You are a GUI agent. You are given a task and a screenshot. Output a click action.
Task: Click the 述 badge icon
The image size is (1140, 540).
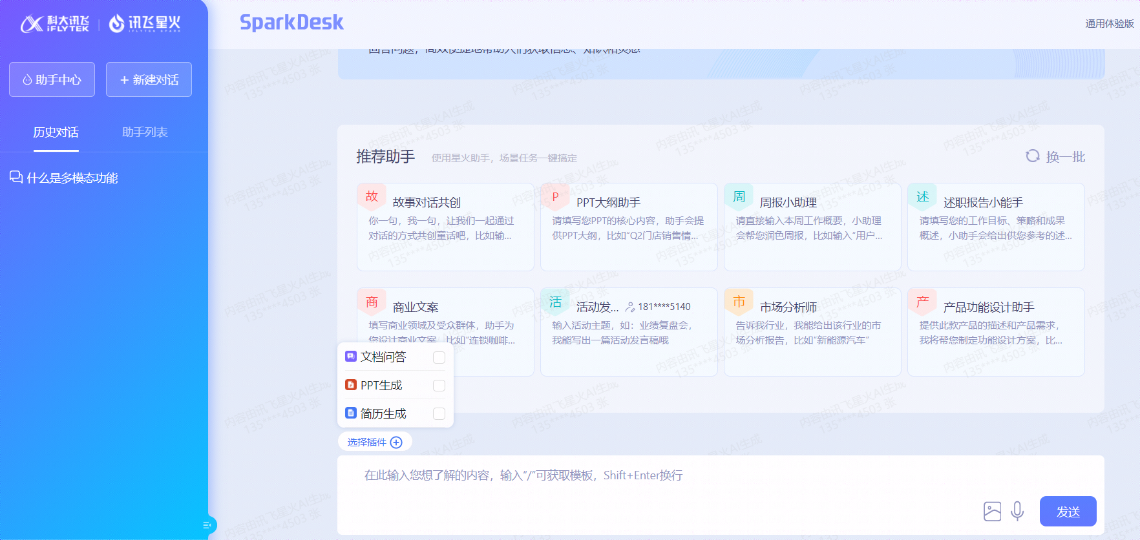pyautogui.click(x=922, y=196)
